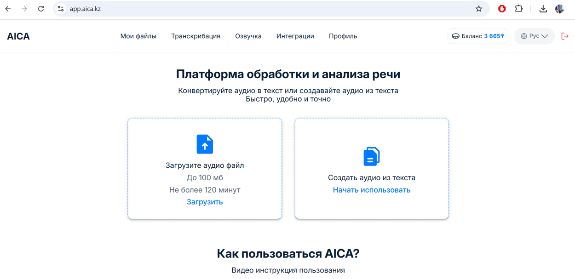Open browser downloads icon
This screenshot has height=279, width=575.
point(543,9)
